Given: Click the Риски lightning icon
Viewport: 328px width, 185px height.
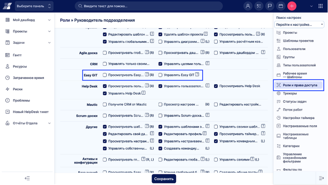Looking at the screenshot, I should pos(7,89).
